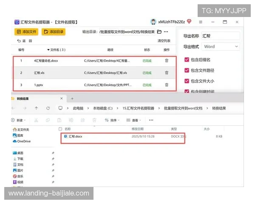Click Explorer up-arrow navigation button
This screenshot has width=255, height=204.
[x=36, y=108]
